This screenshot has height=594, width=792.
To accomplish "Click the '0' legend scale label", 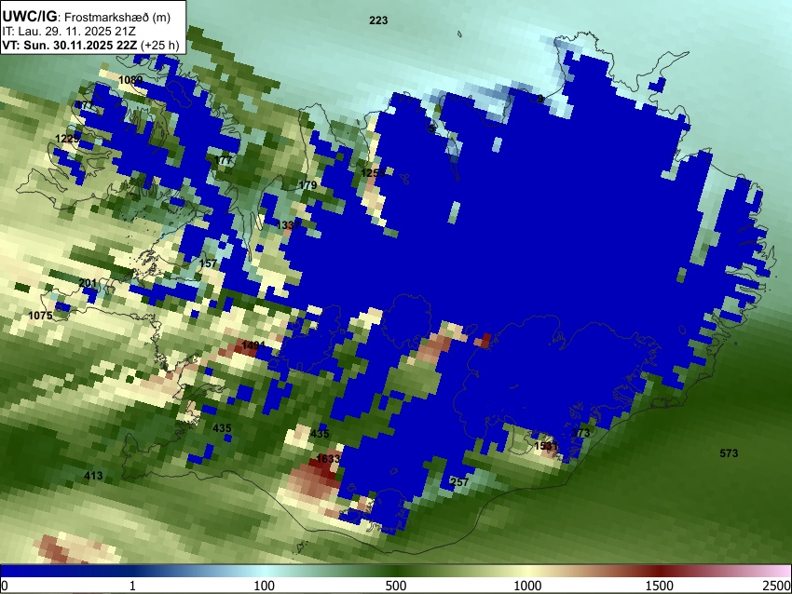I will [5, 586].
